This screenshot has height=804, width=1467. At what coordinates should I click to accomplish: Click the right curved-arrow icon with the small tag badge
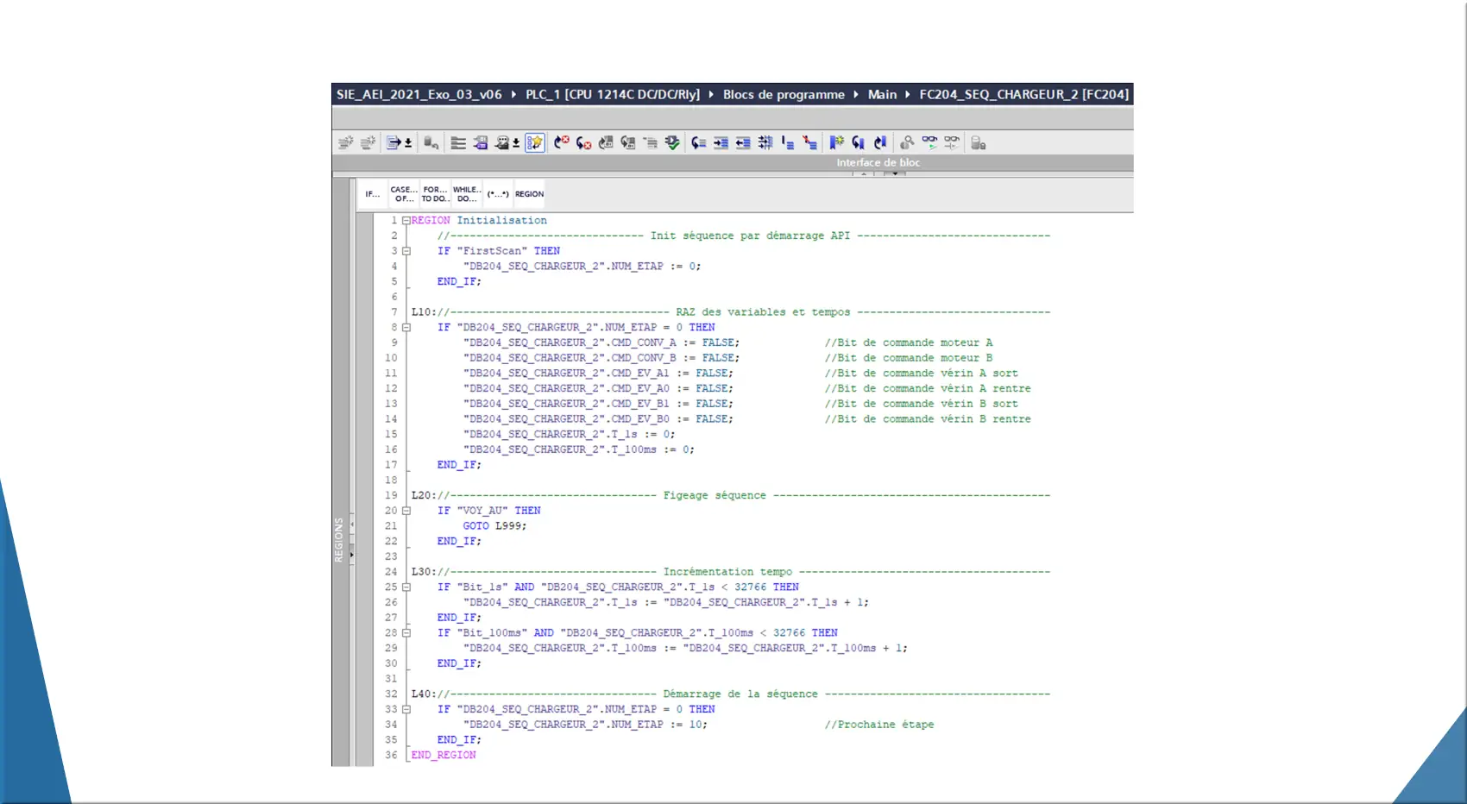coord(628,143)
